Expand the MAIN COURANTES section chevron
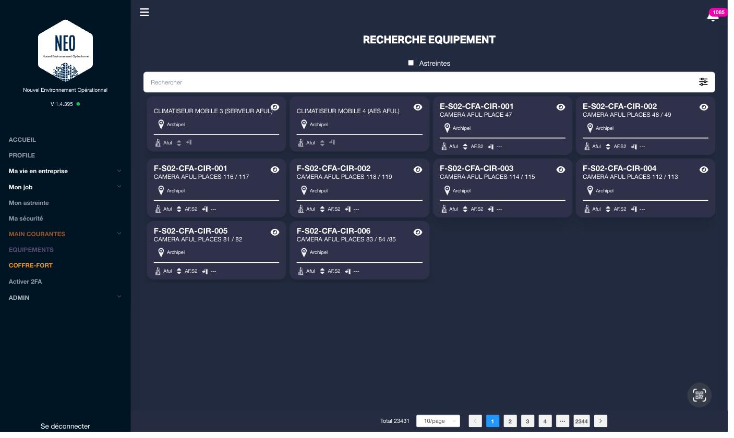The image size is (734, 438). pyautogui.click(x=119, y=234)
